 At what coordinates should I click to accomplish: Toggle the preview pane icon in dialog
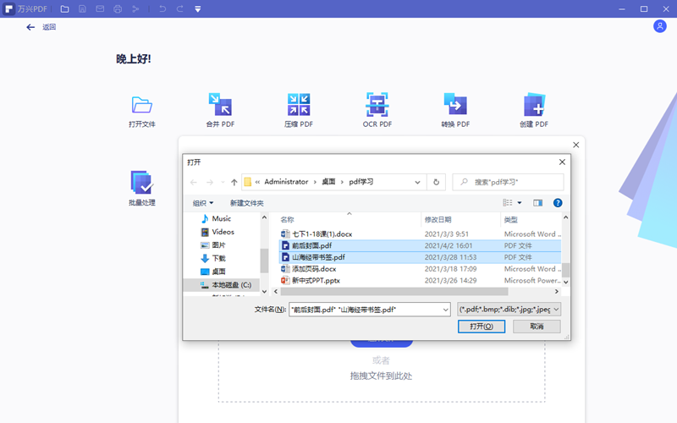pos(538,203)
